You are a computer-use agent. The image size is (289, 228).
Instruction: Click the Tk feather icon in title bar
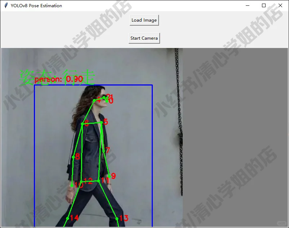pos(6,5)
